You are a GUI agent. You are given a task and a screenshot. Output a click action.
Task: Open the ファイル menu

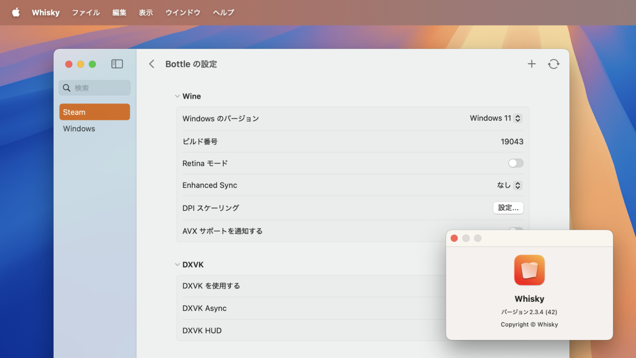point(86,12)
